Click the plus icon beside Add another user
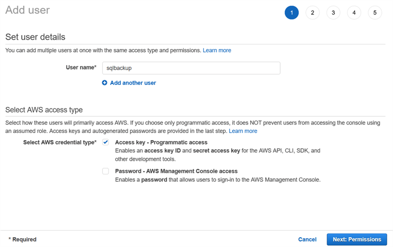This screenshot has height=247, width=393. point(104,83)
